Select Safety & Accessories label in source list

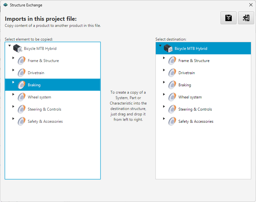(x=45, y=121)
